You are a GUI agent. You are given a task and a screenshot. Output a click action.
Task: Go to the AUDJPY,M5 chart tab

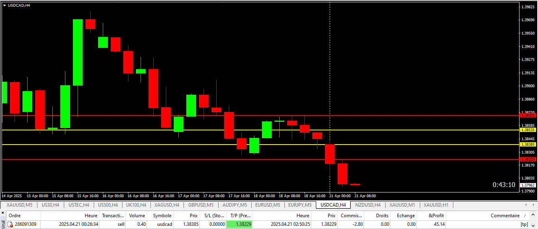coord(235,205)
